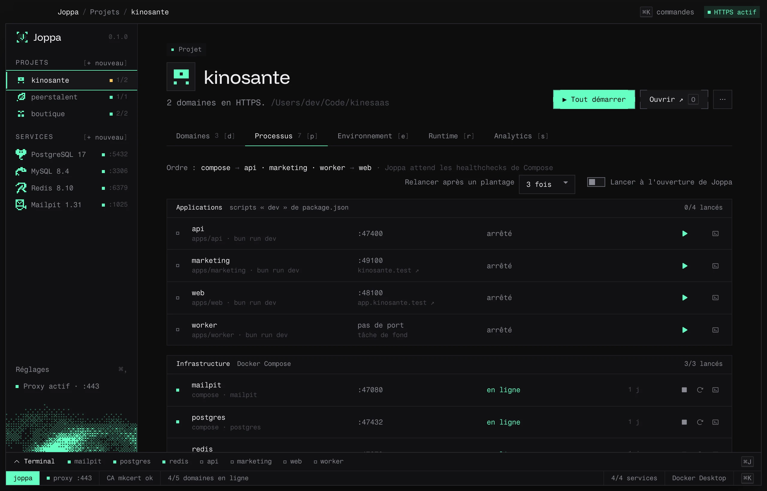Open the terminal icon for mailpit row
This screenshot has height=491, width=767.
(715, 390)
